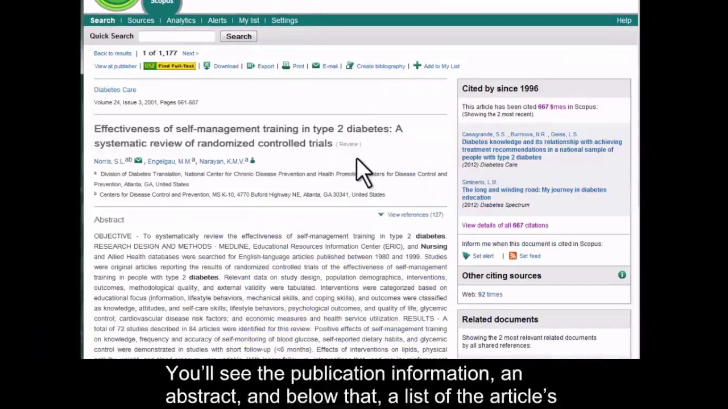Click the 'Cited by since 1996' heading

click(x=500, y=89)
